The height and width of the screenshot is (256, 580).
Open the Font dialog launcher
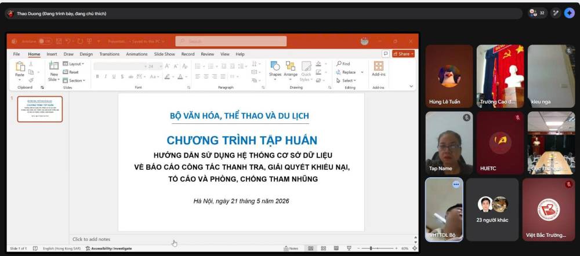click(188, 87)
